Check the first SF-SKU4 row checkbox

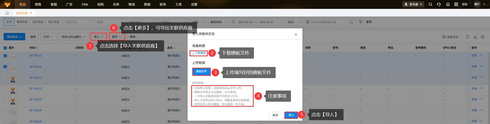[5, 110]
